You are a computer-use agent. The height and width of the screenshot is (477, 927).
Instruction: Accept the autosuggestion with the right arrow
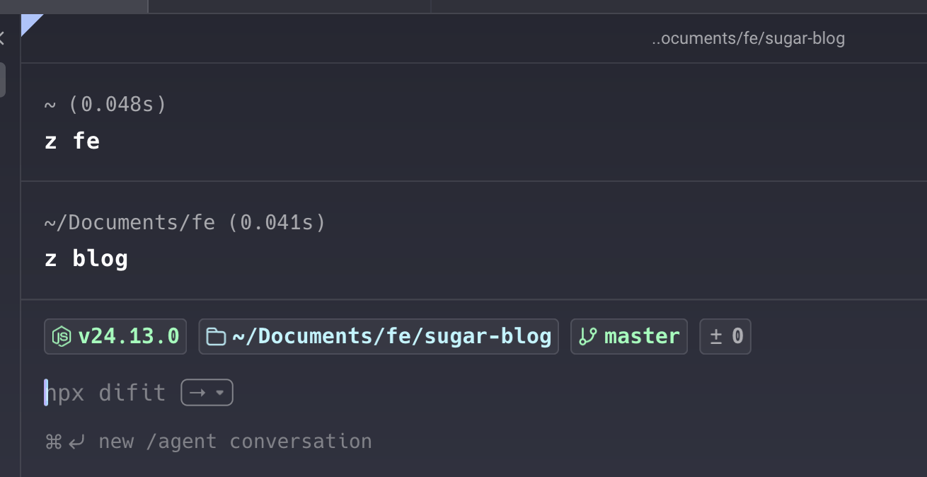[198, 393]
